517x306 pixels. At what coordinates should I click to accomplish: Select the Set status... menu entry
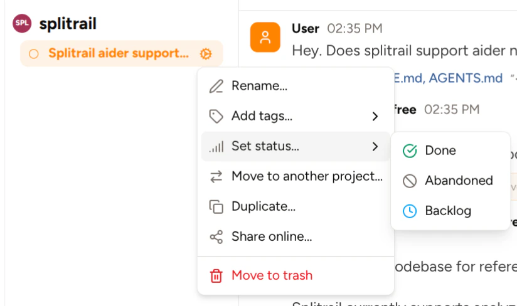click(x=296, y=146)
